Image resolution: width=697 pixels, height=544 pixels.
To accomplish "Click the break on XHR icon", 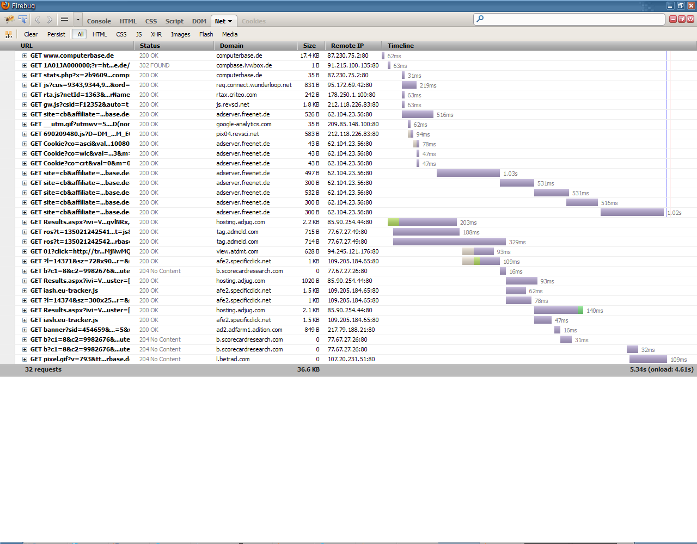I will pos(9,34).
